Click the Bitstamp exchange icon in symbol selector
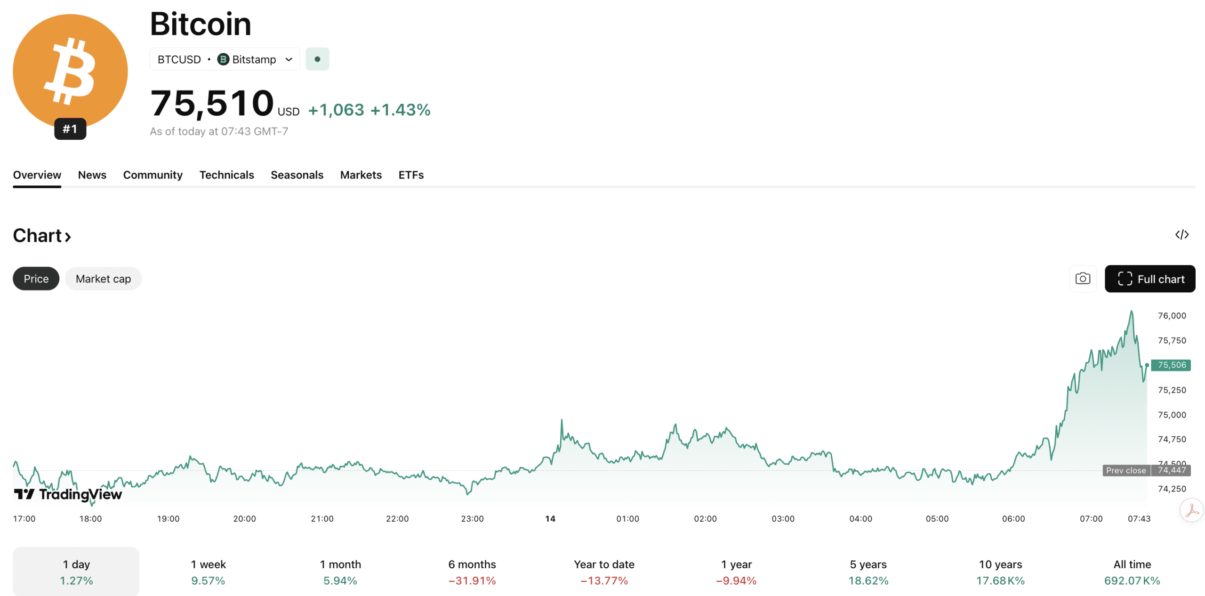Screen dimensions: 1205x596 coord(224,59)
